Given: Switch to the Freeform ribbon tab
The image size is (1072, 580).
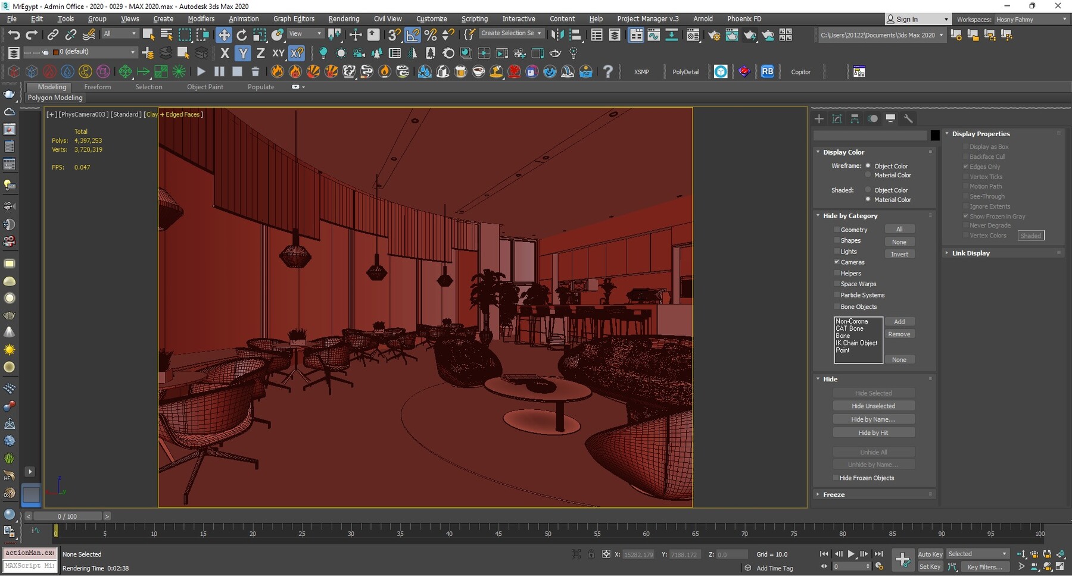Looking at the screenshot, I should pyautogui.click(x=97, y=87).
